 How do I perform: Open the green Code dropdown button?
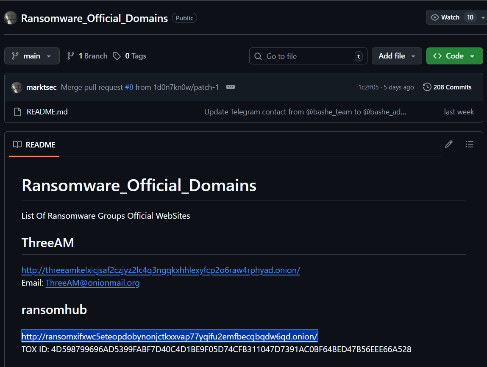point(454,56)
